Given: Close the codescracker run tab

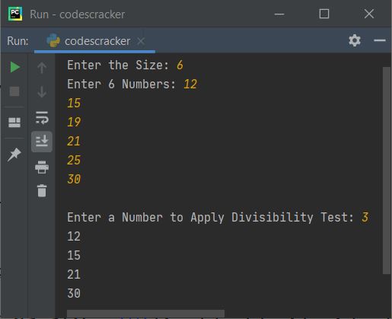Looking at the screenshot, I should 141,41.
